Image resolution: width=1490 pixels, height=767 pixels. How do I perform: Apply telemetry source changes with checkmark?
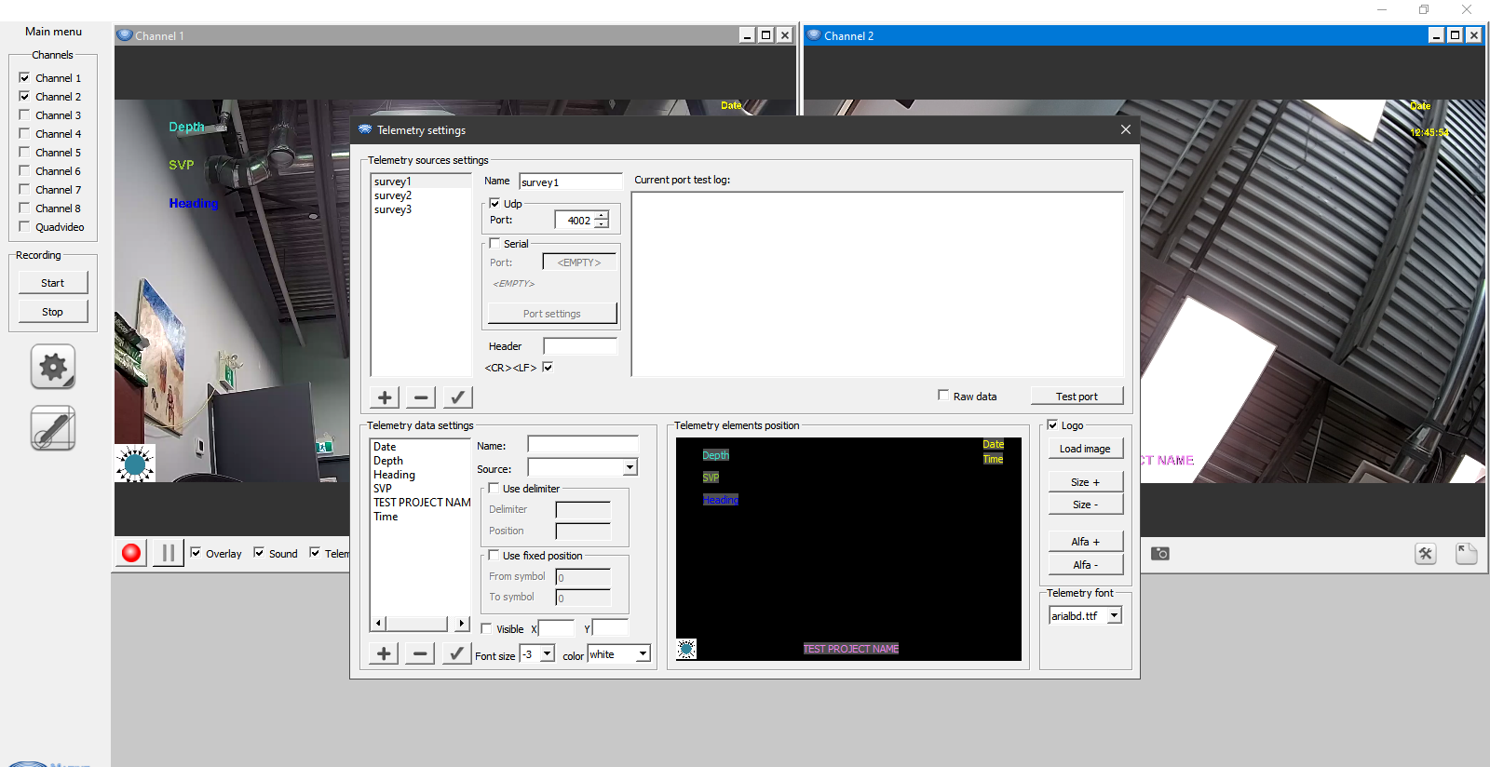[457, 397]
